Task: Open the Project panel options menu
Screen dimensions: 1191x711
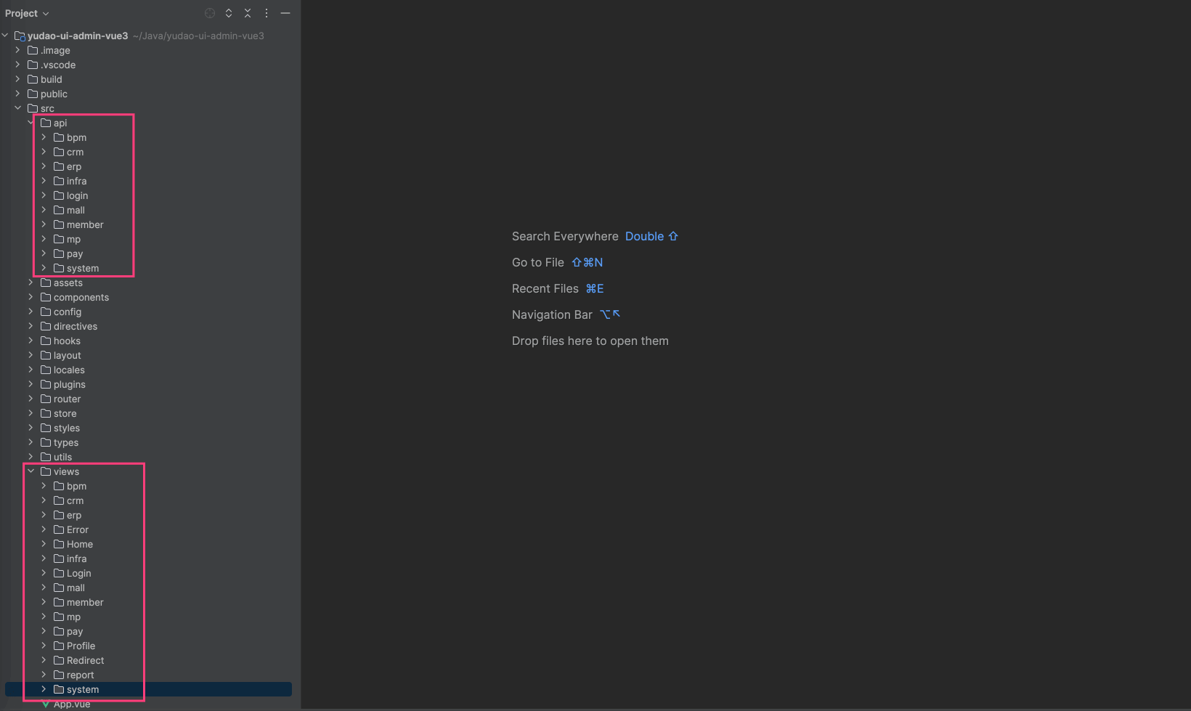Action: click(x=267, y=13)
